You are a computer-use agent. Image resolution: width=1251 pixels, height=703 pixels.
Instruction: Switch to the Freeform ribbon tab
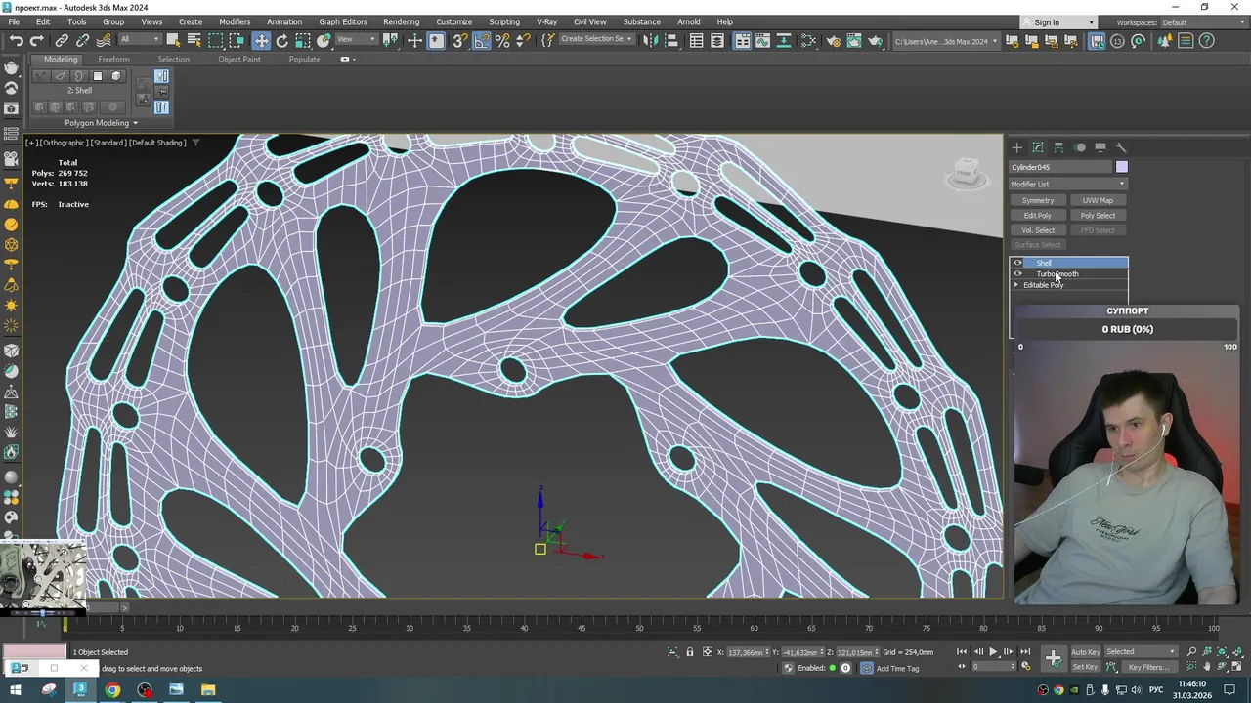tap(113, 60)
